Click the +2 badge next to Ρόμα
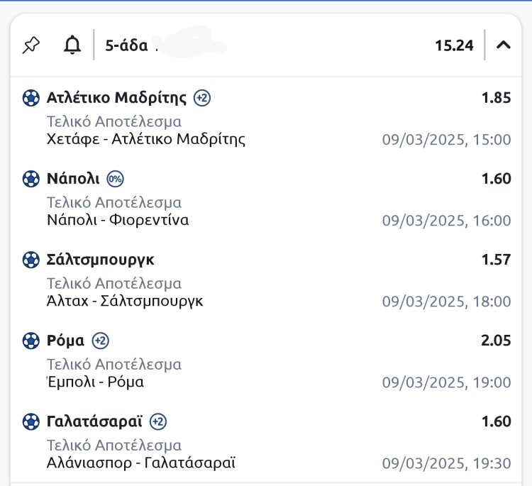 [101, 341]
